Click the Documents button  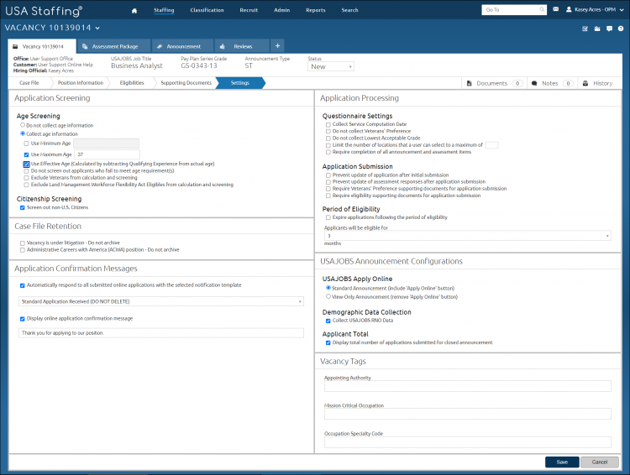[x=494, y=83]
